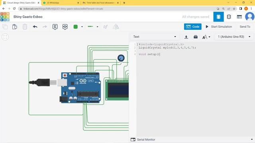255x143 pixels.
Task: Click the Arduino reset button
Action: click(65, 75)
